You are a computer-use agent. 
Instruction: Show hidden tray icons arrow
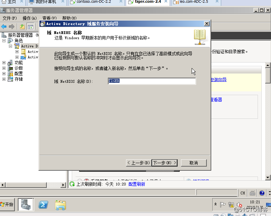(215, 204)
